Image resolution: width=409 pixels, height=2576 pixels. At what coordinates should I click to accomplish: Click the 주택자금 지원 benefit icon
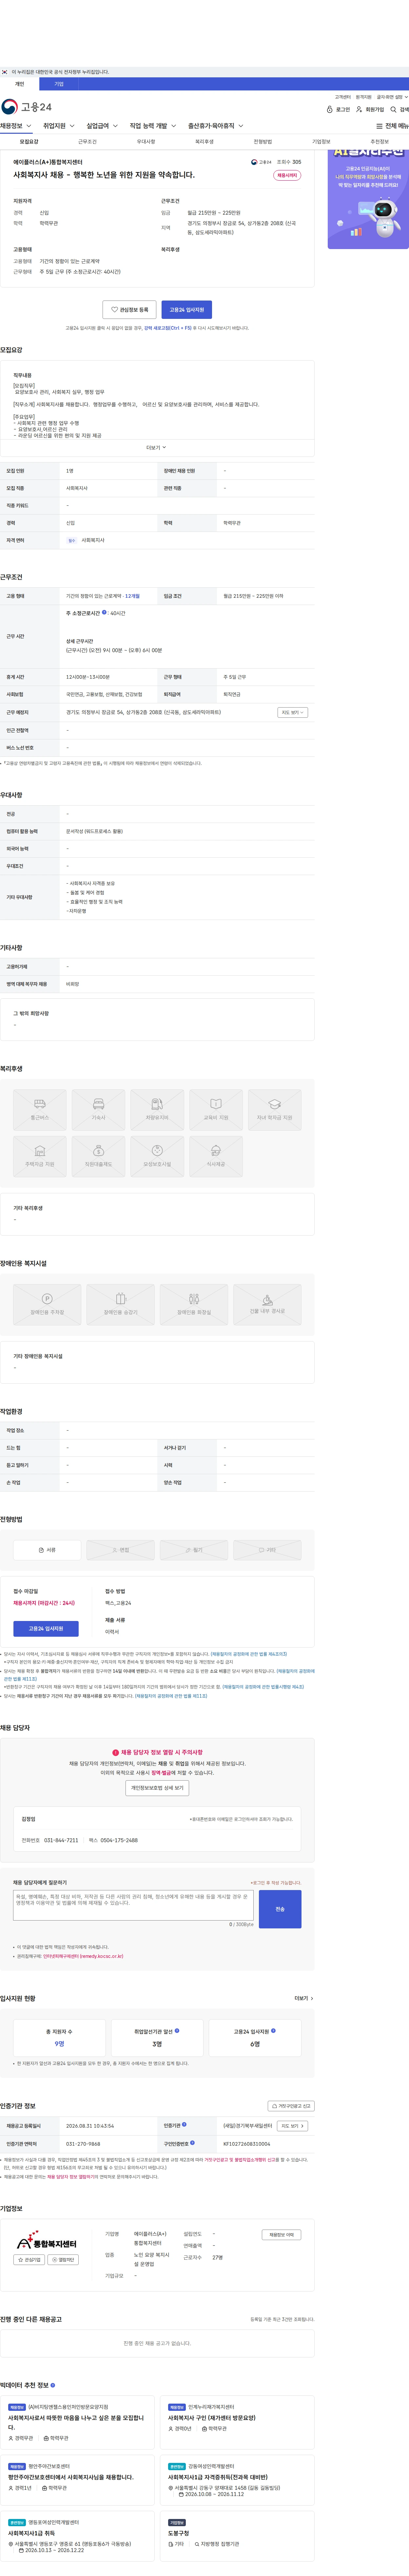[x=40, y=1157]
